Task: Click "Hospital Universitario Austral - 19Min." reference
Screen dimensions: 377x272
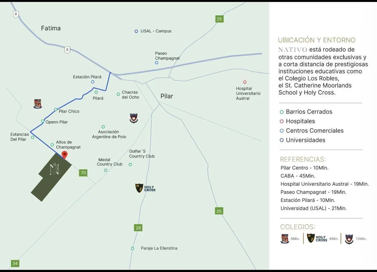Action: [325, 184]
